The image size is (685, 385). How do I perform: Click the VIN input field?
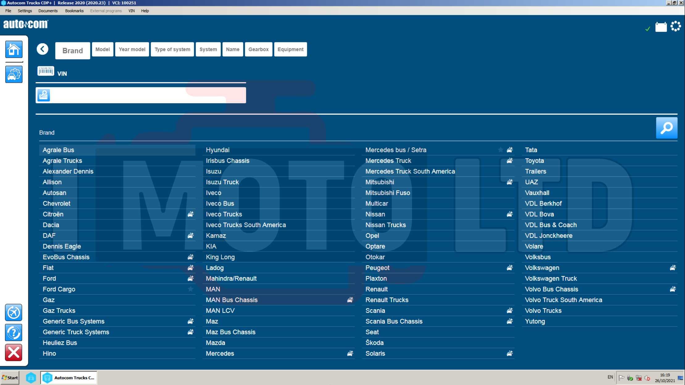pyautogui.click(x=141, y=95)
